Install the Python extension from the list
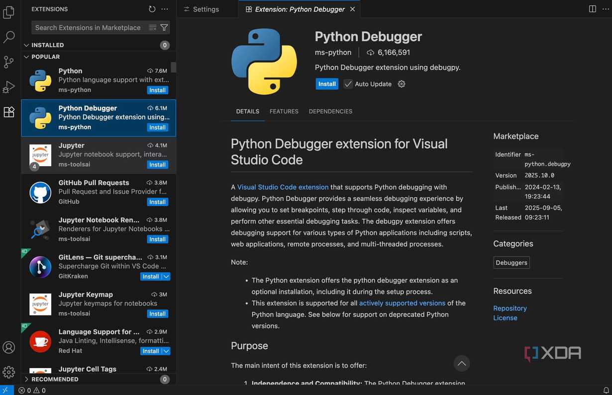The width and height of the screenshot is (612, 395). pos(158,90)
